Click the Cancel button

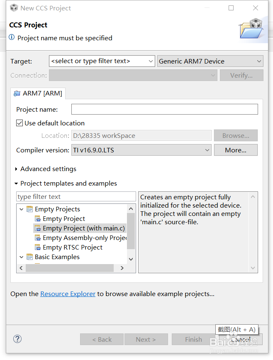pos(241,339)
